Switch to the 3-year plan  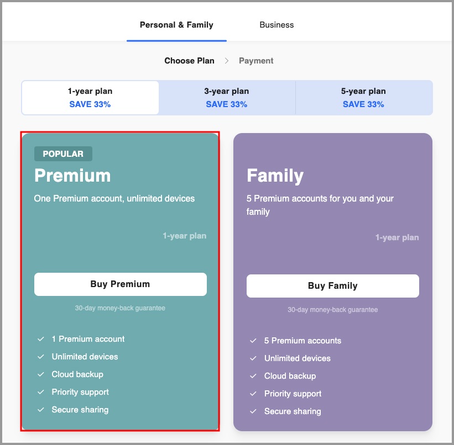(227, 98)
